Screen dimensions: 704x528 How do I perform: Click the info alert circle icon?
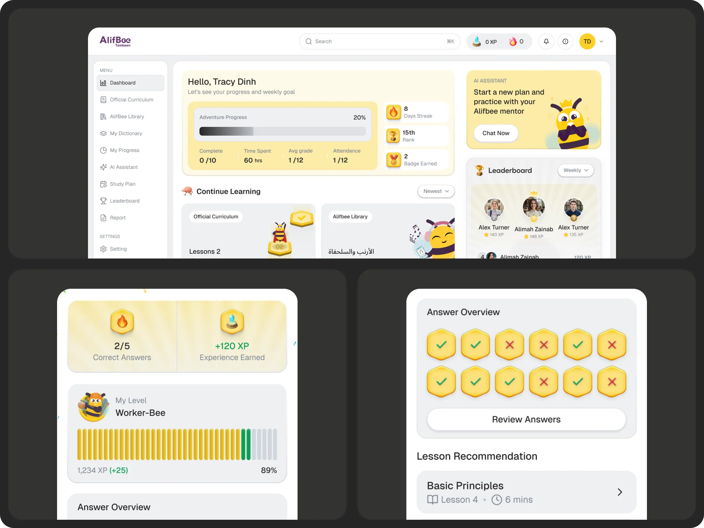(565, 41)
